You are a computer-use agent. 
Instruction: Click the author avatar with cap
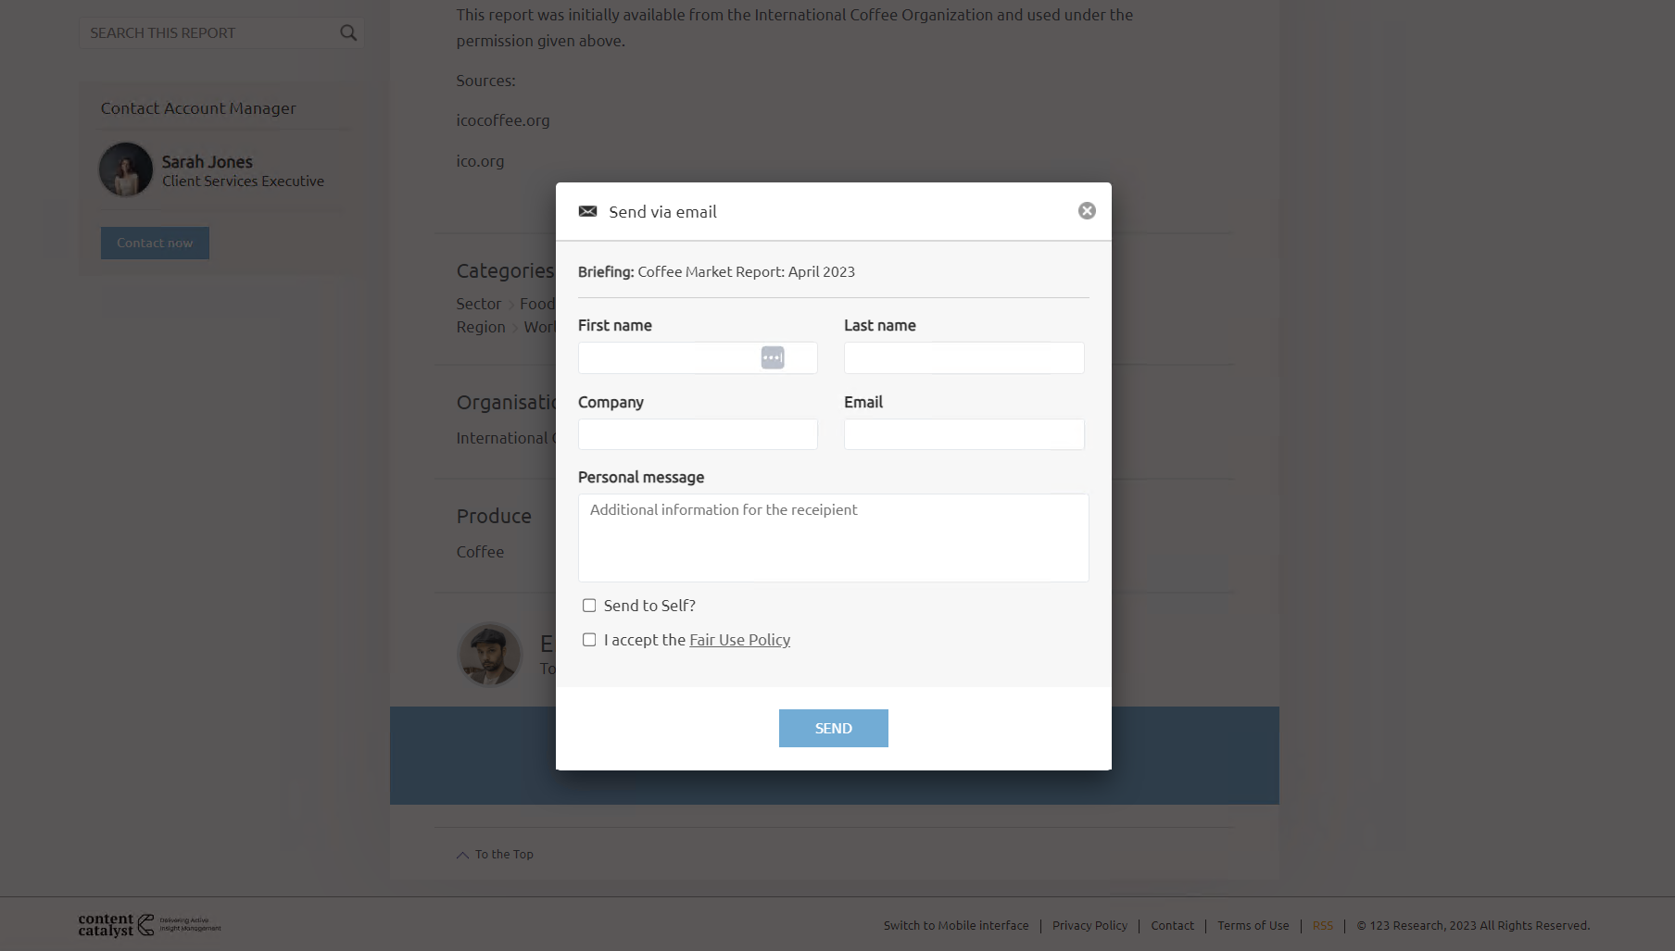coord(490,654)
